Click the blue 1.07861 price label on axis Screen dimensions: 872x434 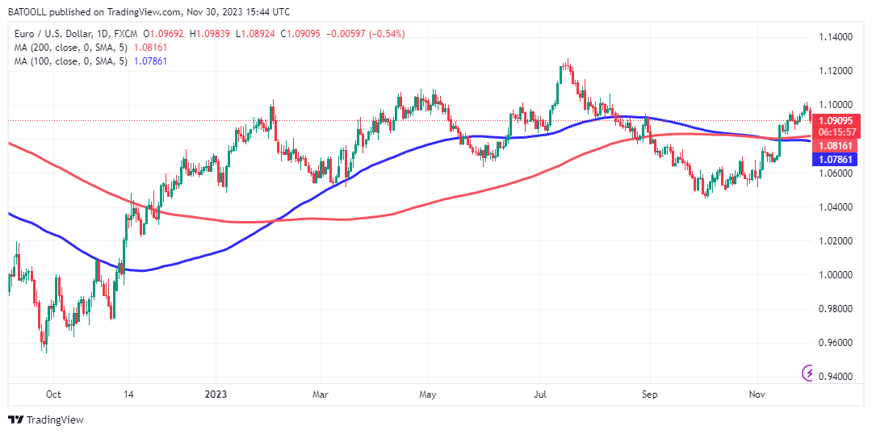[x=836, y=160]
